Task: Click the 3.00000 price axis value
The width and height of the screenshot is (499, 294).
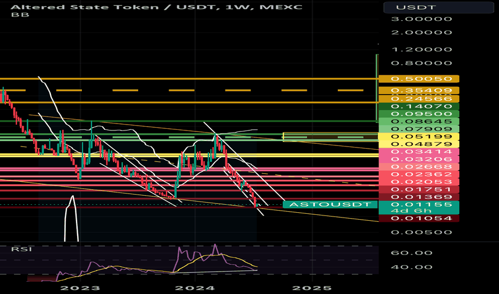Action: point(421,19)
